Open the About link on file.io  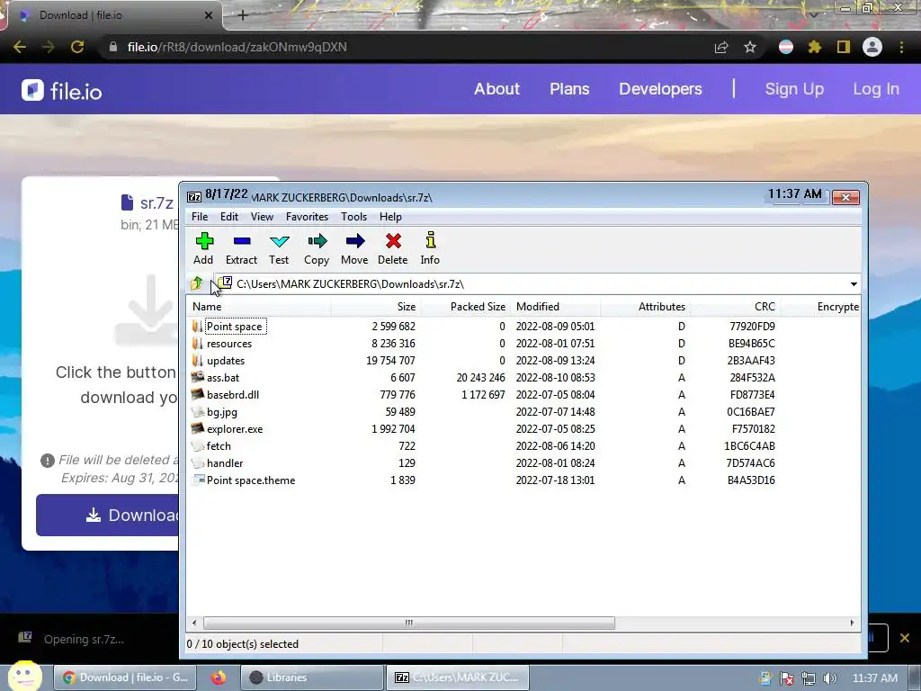pyautogui.click(x=496, y=89)
